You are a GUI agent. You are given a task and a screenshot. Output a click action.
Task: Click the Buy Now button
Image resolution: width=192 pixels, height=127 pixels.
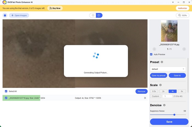point(55,8)
